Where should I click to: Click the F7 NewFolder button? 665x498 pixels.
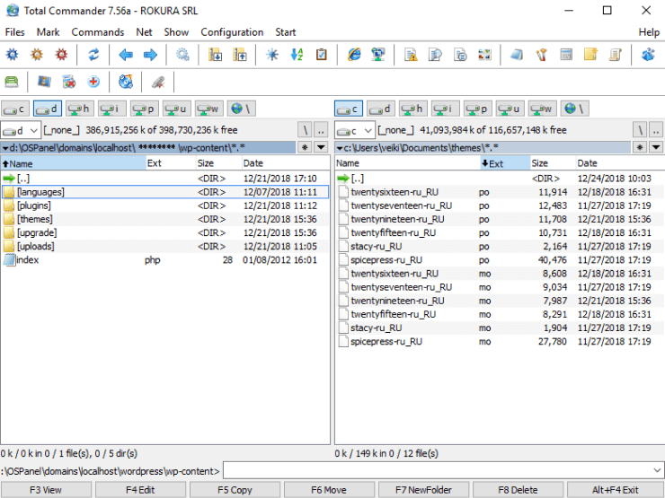(423, 490)
